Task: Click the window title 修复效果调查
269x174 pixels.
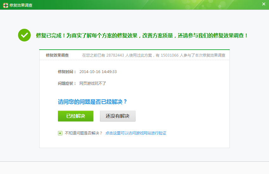Action: click(21, 5)
